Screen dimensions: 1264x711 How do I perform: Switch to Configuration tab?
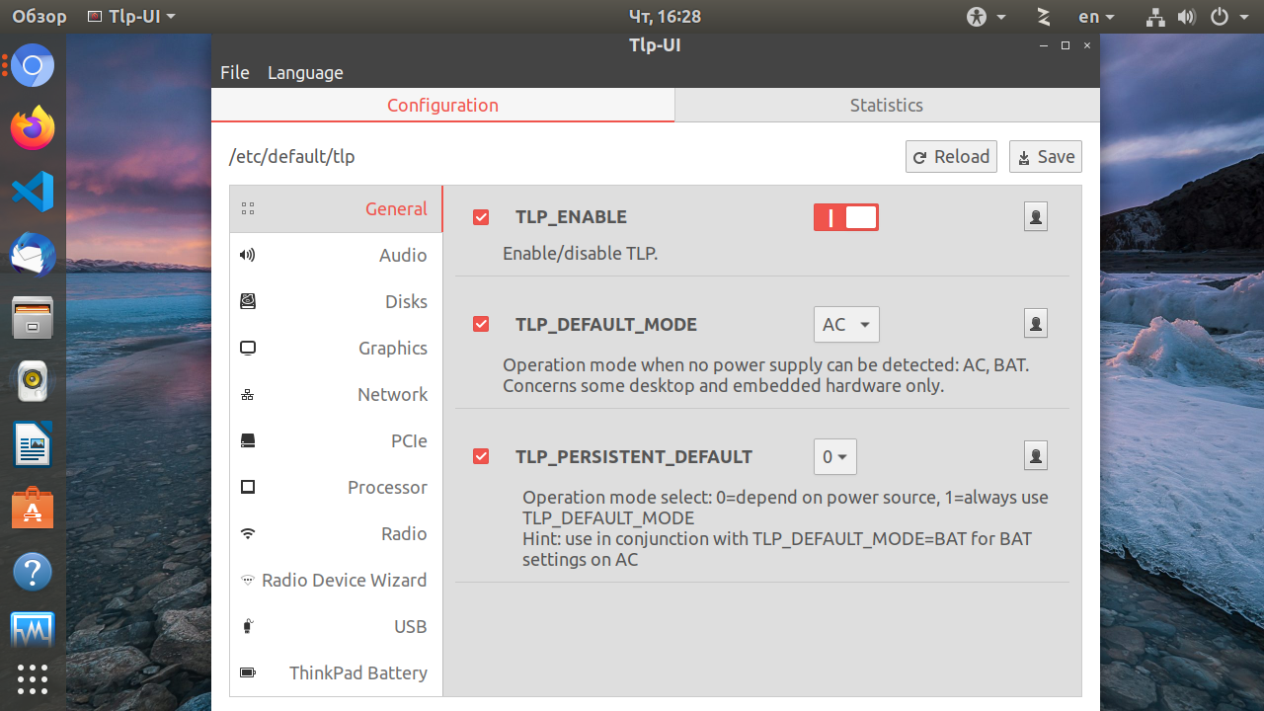point(442,105)
